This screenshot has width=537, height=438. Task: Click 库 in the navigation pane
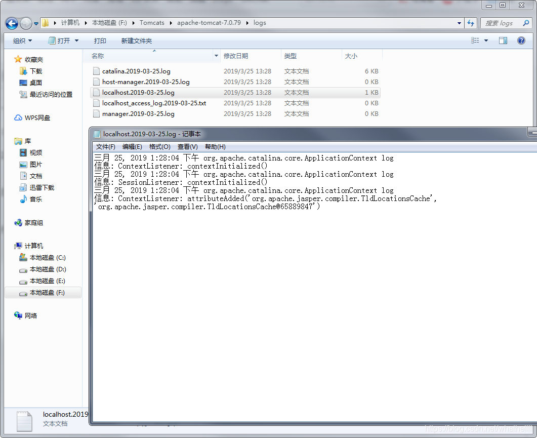[x=28, y=141]
